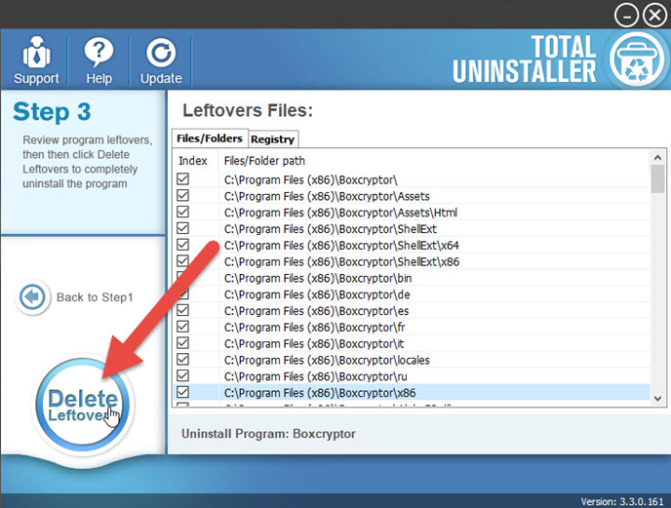Uncheck the Boxcryptor\ShellExt\x64 checkbox
The width and height of the screenshot is (671, 508).
[x=182, y=245]
